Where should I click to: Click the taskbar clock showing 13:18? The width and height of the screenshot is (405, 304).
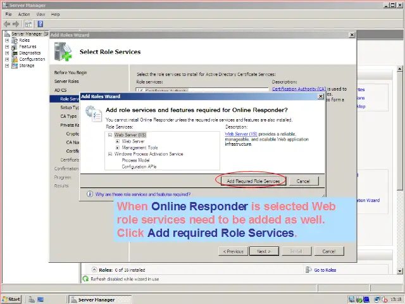click(x=396, y=300)
